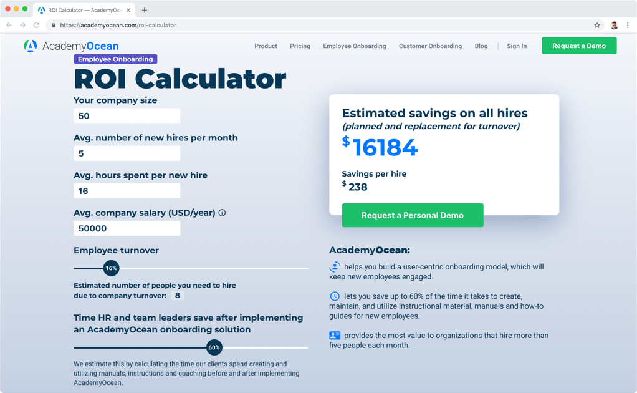Click the $238 savings per hire value
Viewport: 637px width, 393px height.
[x=355, y=187]
